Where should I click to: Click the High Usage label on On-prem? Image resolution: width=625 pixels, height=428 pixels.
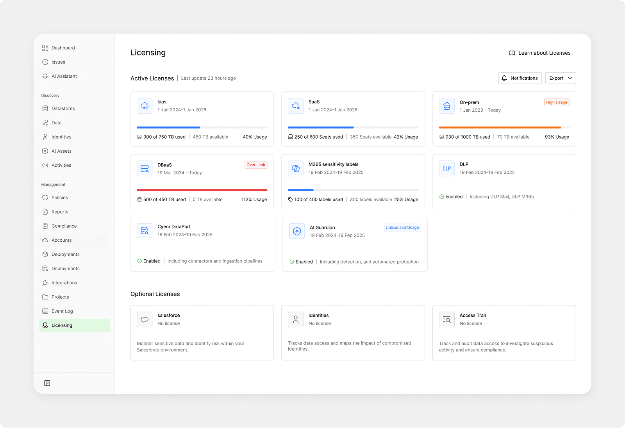[x=557, y=102]
